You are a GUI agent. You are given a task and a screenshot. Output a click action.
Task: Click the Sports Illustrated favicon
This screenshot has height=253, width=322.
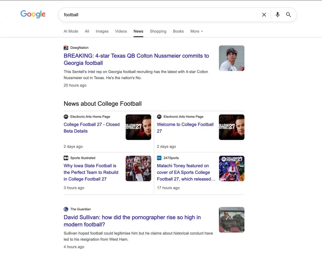[66, 158]
